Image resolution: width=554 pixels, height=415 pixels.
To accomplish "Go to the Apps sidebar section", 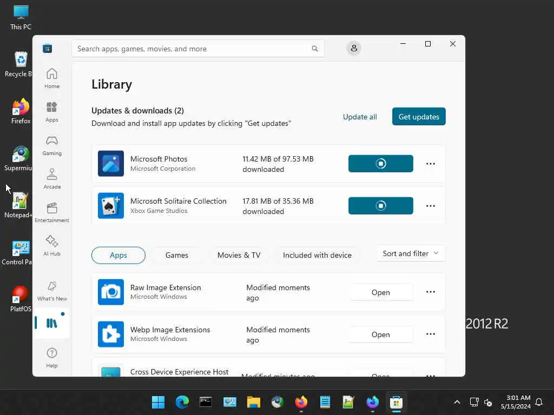I will point(52,112).
